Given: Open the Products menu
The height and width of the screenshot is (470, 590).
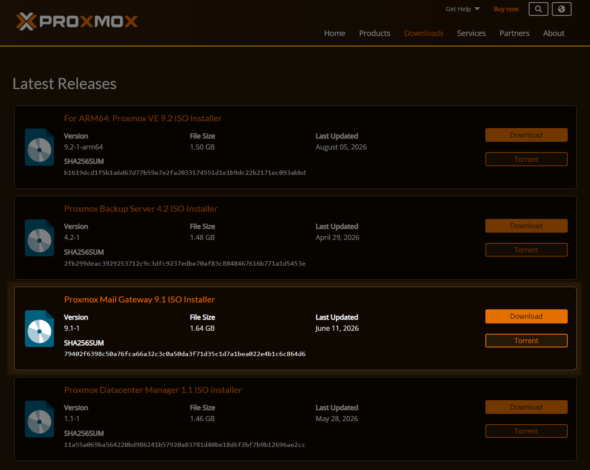Looking at the screenshot, I should [x=375, y=33].
